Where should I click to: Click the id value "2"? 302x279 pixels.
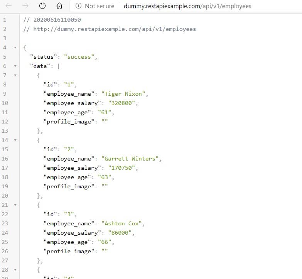click(x=69, y=149)
